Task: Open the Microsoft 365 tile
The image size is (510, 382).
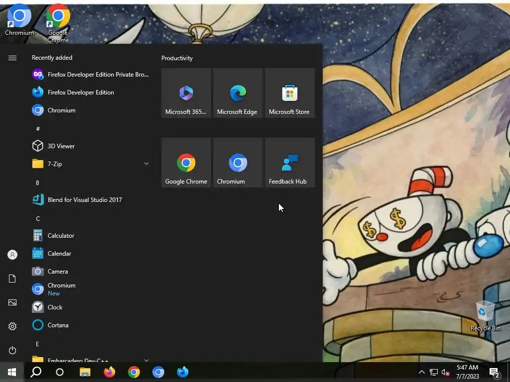Action: pos(186,93)
